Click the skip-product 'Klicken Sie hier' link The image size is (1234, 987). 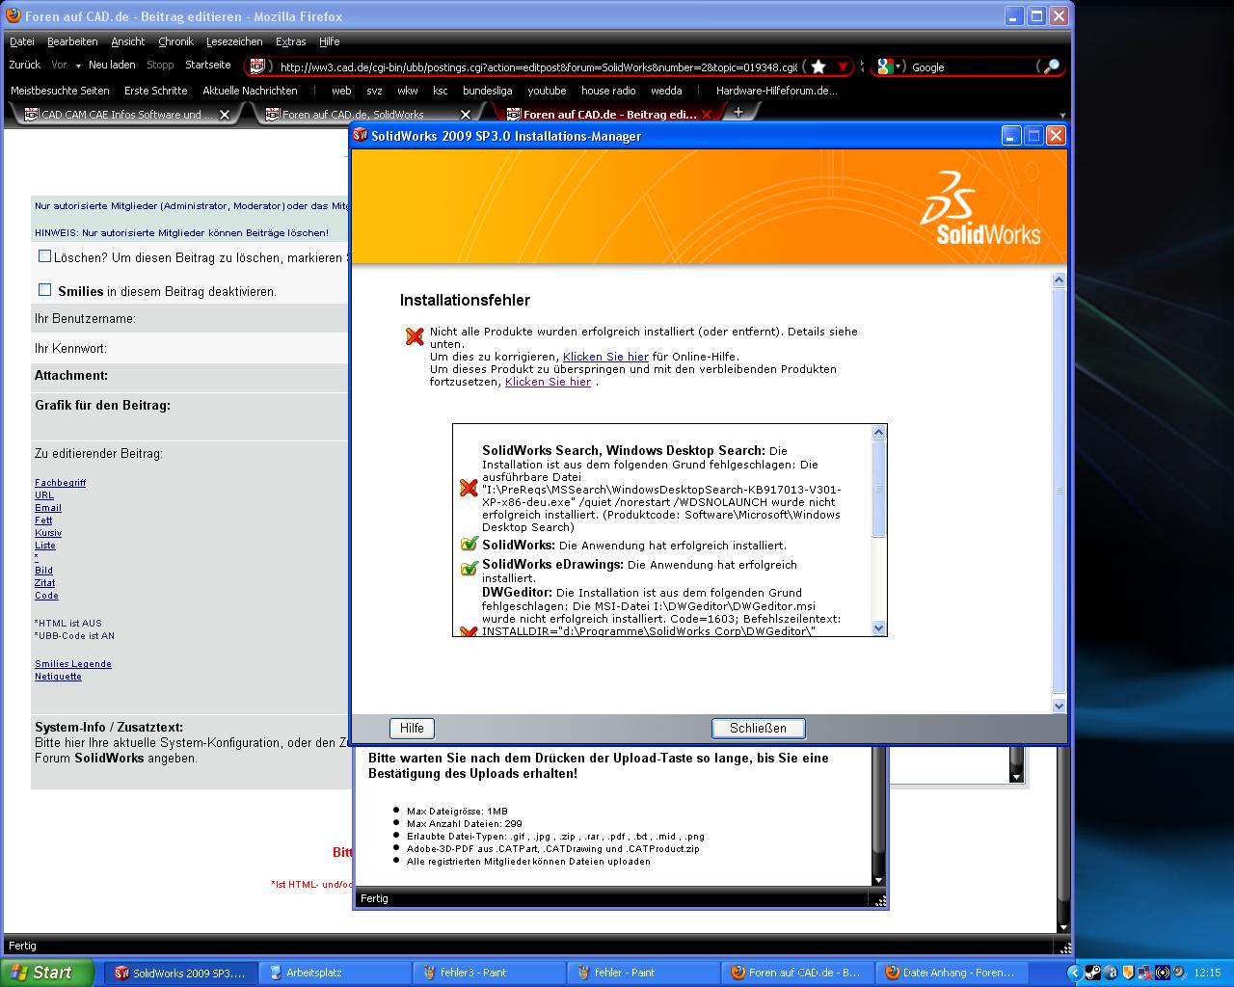click(548, 382)
